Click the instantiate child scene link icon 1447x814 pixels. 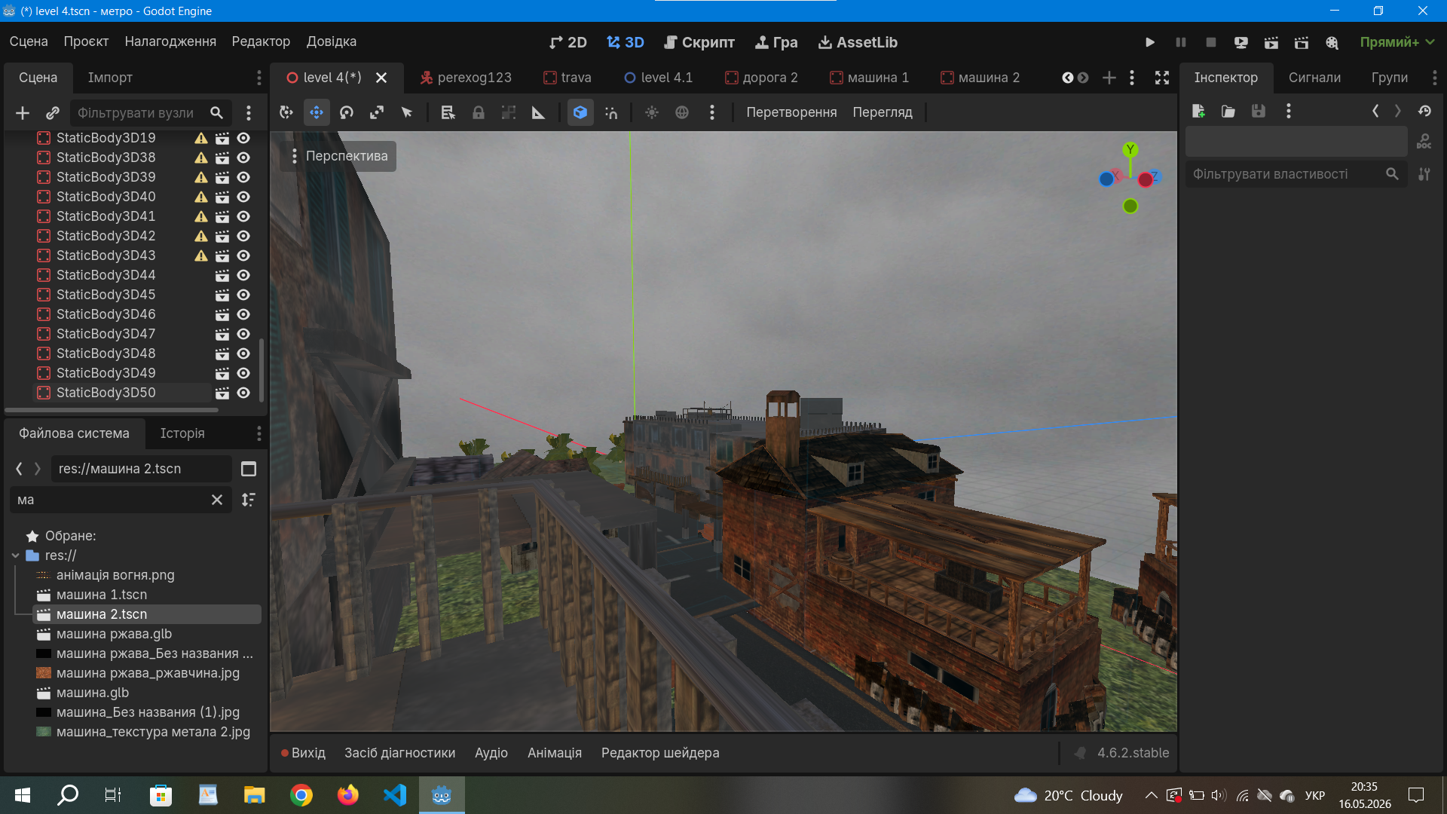point(53,113)
